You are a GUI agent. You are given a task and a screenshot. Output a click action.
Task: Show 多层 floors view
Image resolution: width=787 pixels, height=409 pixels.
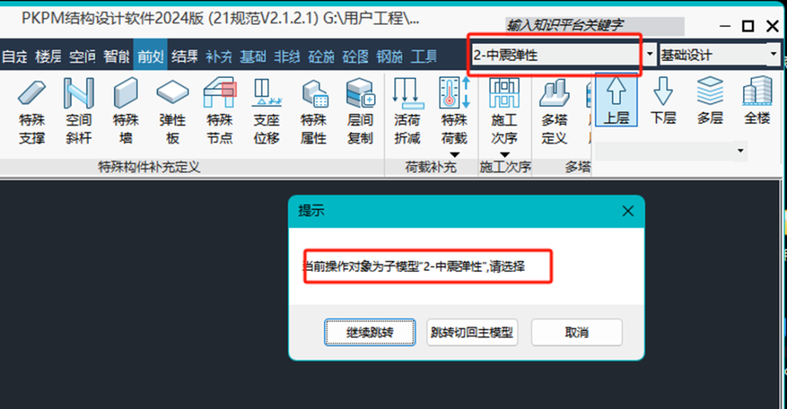(710, 100)
